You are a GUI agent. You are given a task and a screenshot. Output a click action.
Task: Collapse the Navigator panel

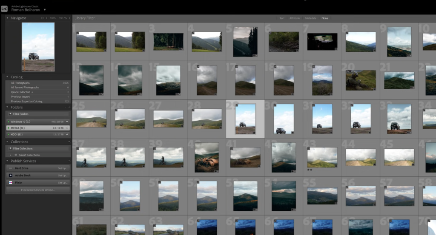click(x=7, y=18)
